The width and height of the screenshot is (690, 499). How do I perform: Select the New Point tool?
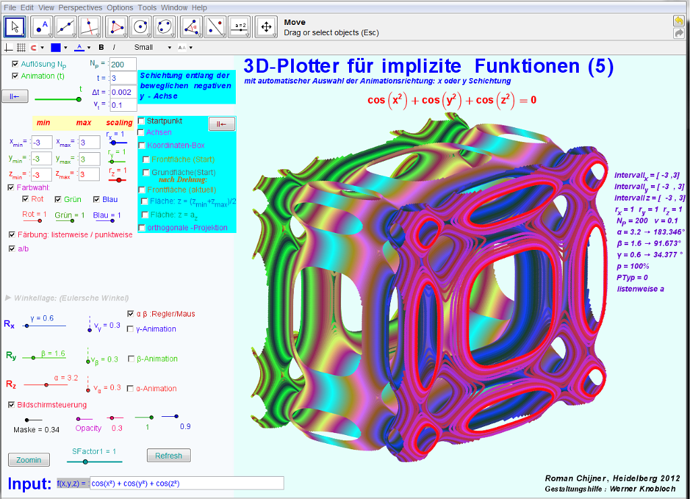point(40,27)
